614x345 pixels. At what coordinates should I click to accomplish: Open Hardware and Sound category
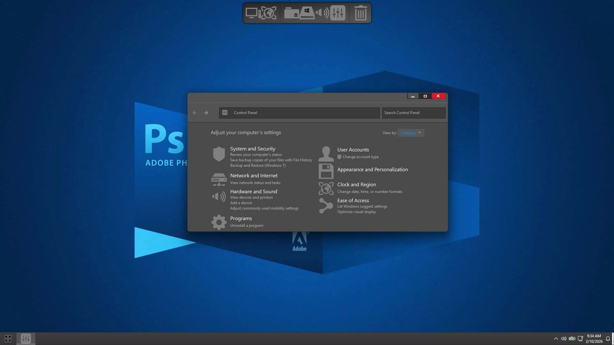point(254,192)
